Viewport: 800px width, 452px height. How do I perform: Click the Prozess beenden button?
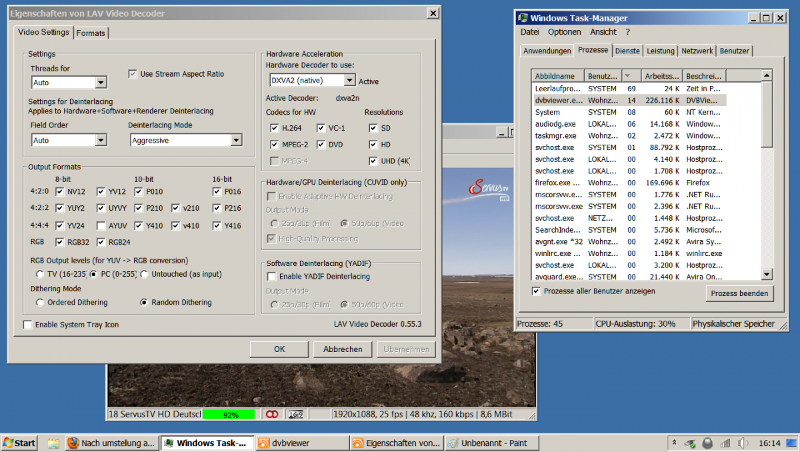tap(739, 293)
